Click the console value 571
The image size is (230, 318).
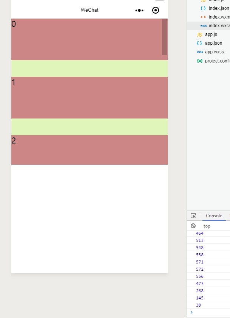(200, 262)
